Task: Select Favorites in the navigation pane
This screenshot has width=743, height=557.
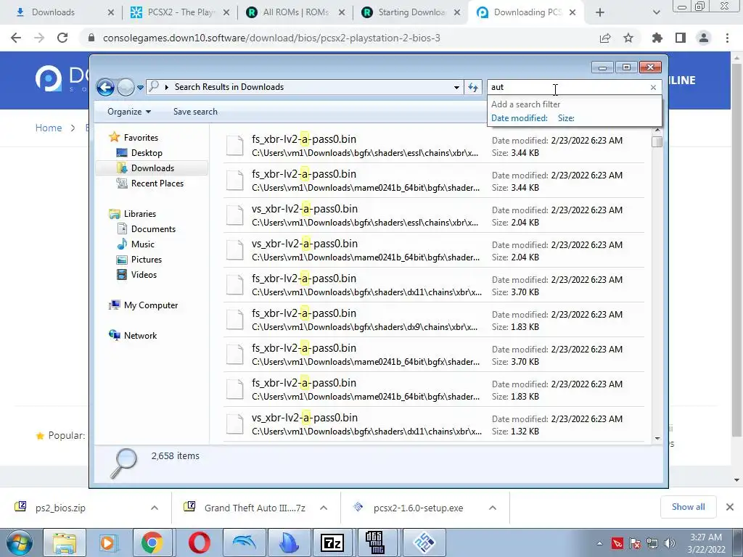Action: click(x=141, y=137)
